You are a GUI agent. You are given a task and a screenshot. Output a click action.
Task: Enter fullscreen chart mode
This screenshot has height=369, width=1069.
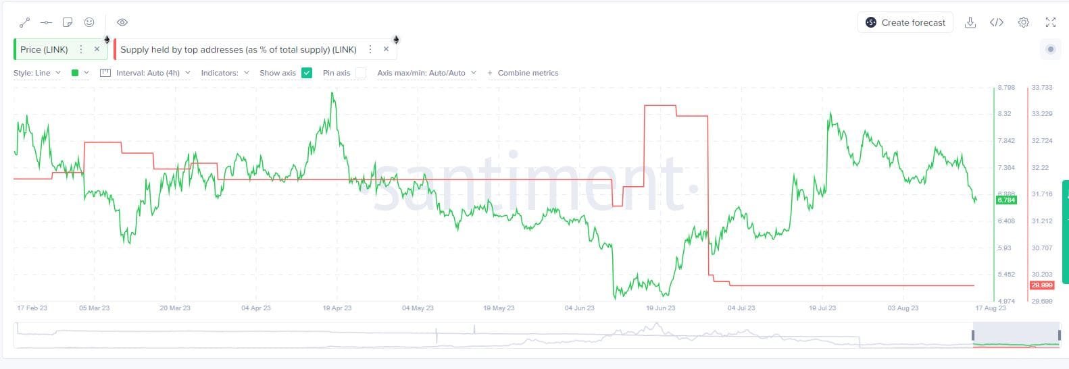coord(1050,22)
